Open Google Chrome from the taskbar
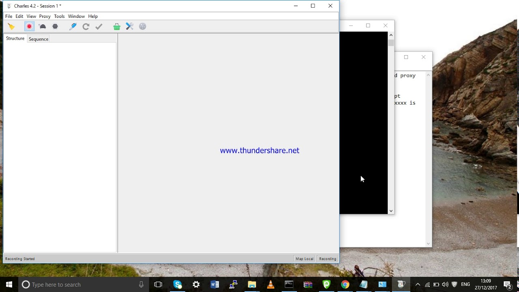The width and height of the screenshot is (519, 292). [x=345, y=285]
